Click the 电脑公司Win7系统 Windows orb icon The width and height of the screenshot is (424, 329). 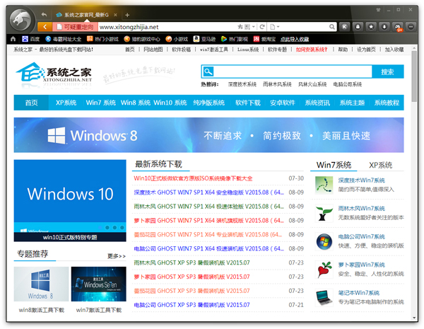(x=324, y=241)
